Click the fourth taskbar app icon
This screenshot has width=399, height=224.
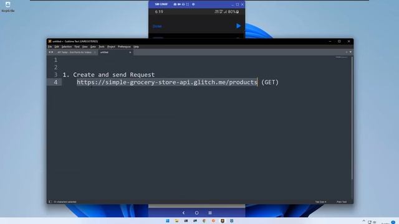click(x=195, y=221)
